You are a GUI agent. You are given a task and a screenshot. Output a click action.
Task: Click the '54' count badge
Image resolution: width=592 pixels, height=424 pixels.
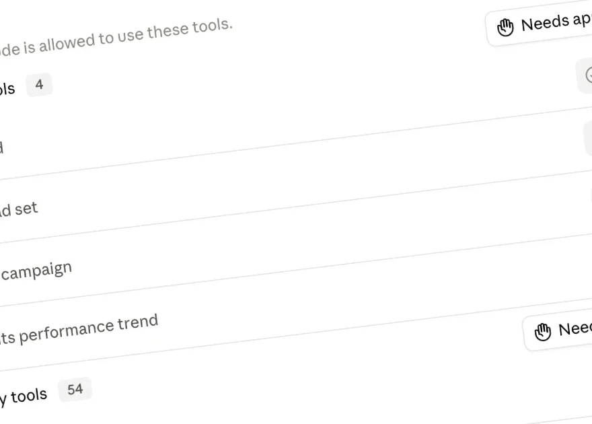tap(75, 389)
